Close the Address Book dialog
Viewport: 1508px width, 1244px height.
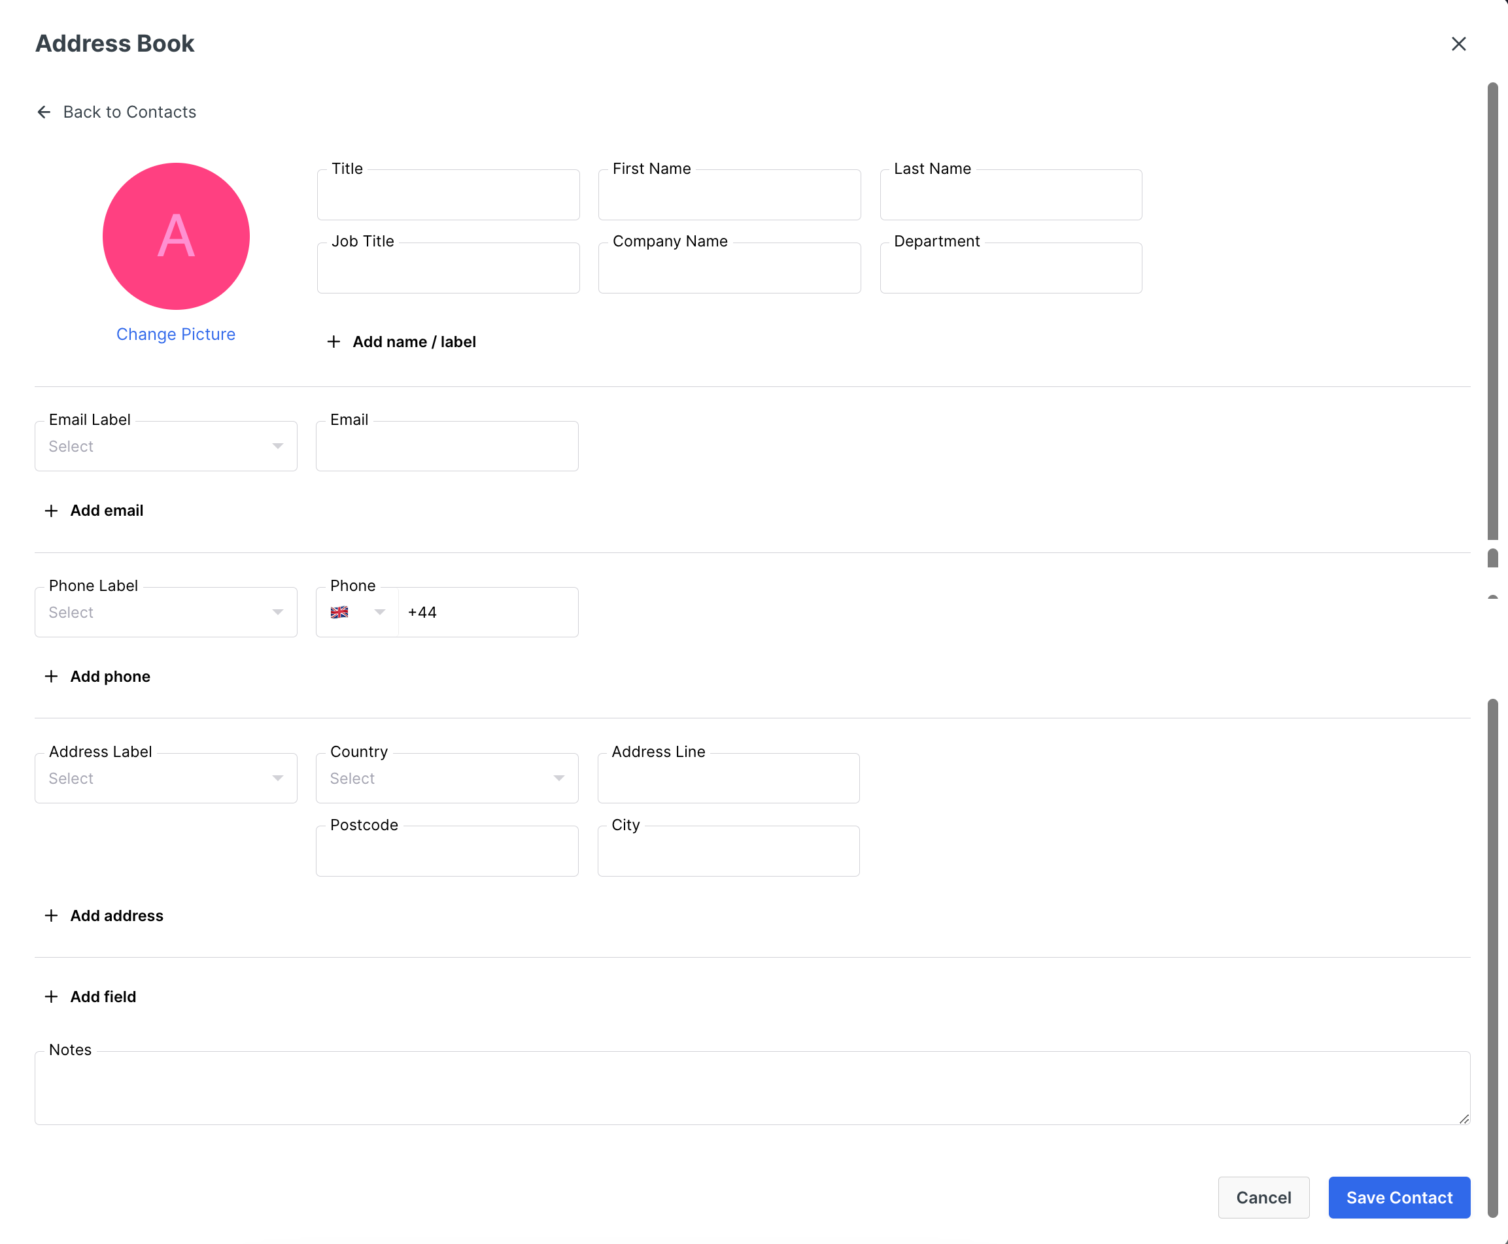(1458, 44)
